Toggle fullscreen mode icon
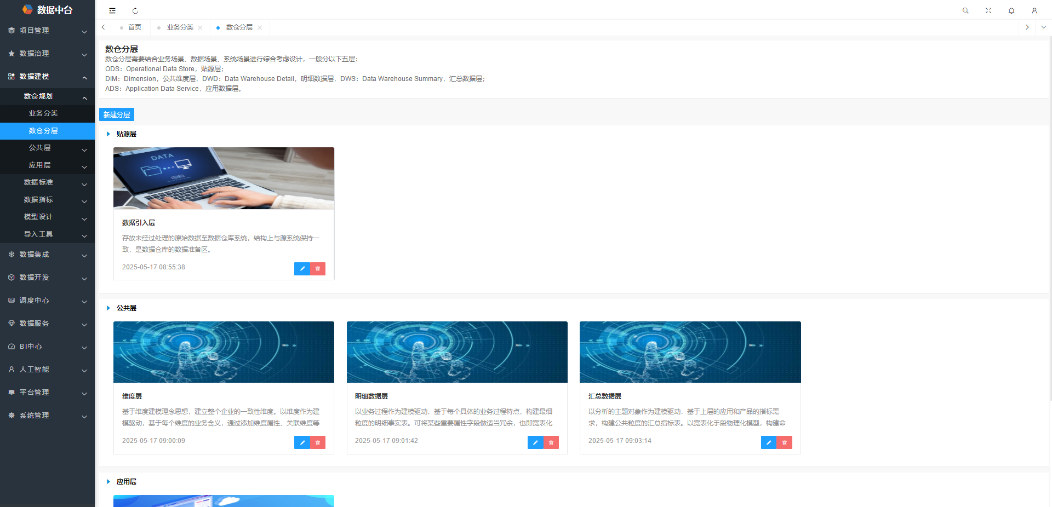The width and height of the screenshot is (1052, 507). 988,10
